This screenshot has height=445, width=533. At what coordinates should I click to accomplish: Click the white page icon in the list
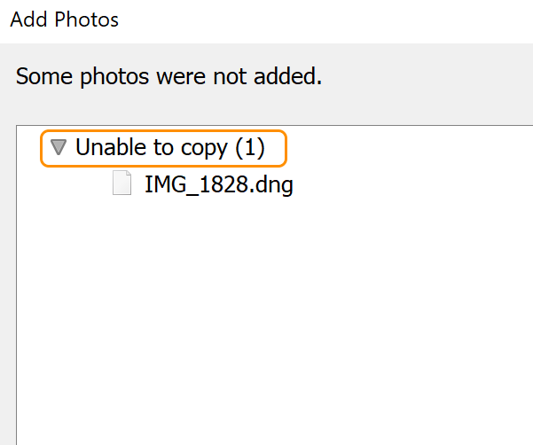[122, 184]
